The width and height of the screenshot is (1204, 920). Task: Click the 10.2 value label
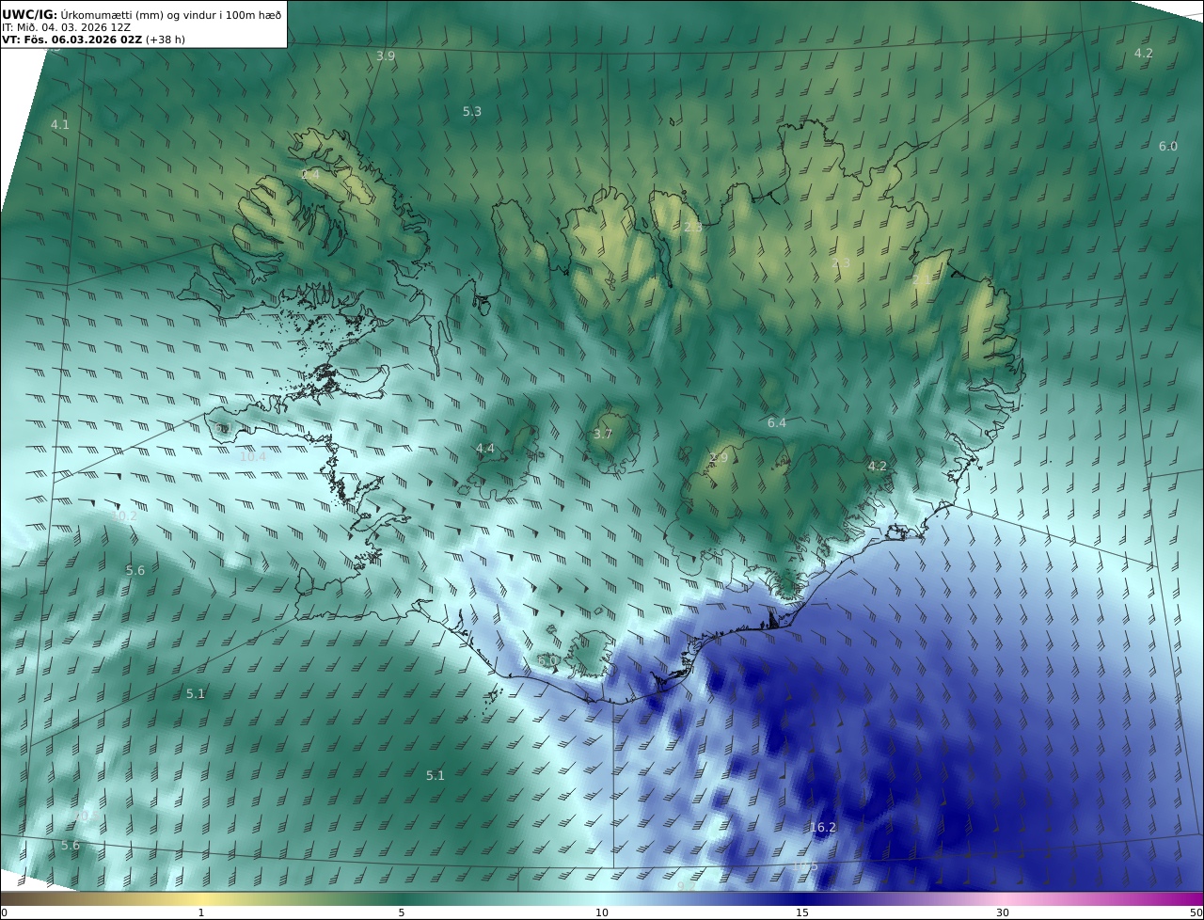[x=123, y=516]
